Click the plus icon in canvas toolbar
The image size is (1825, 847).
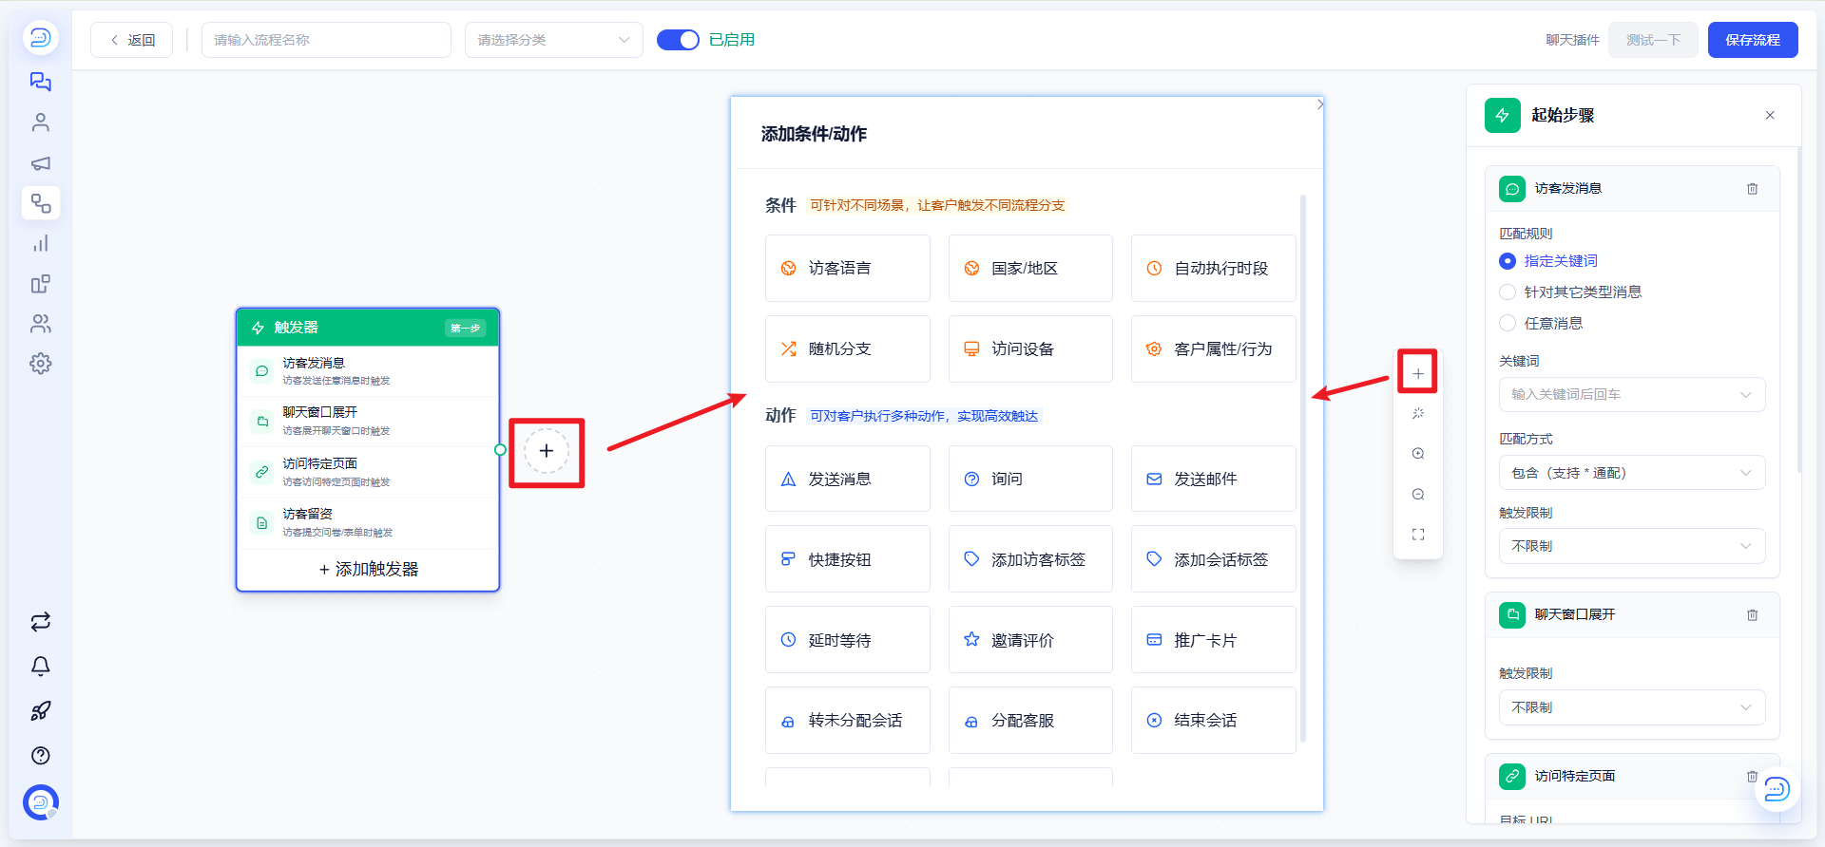(1418, 373)
